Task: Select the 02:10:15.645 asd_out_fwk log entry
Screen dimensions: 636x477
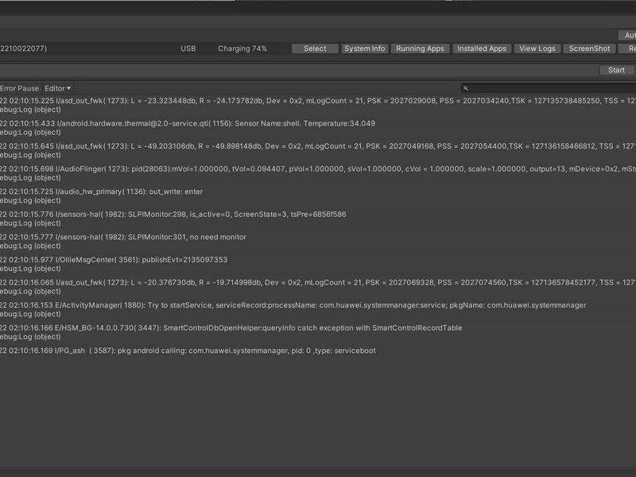Action: 318,150
